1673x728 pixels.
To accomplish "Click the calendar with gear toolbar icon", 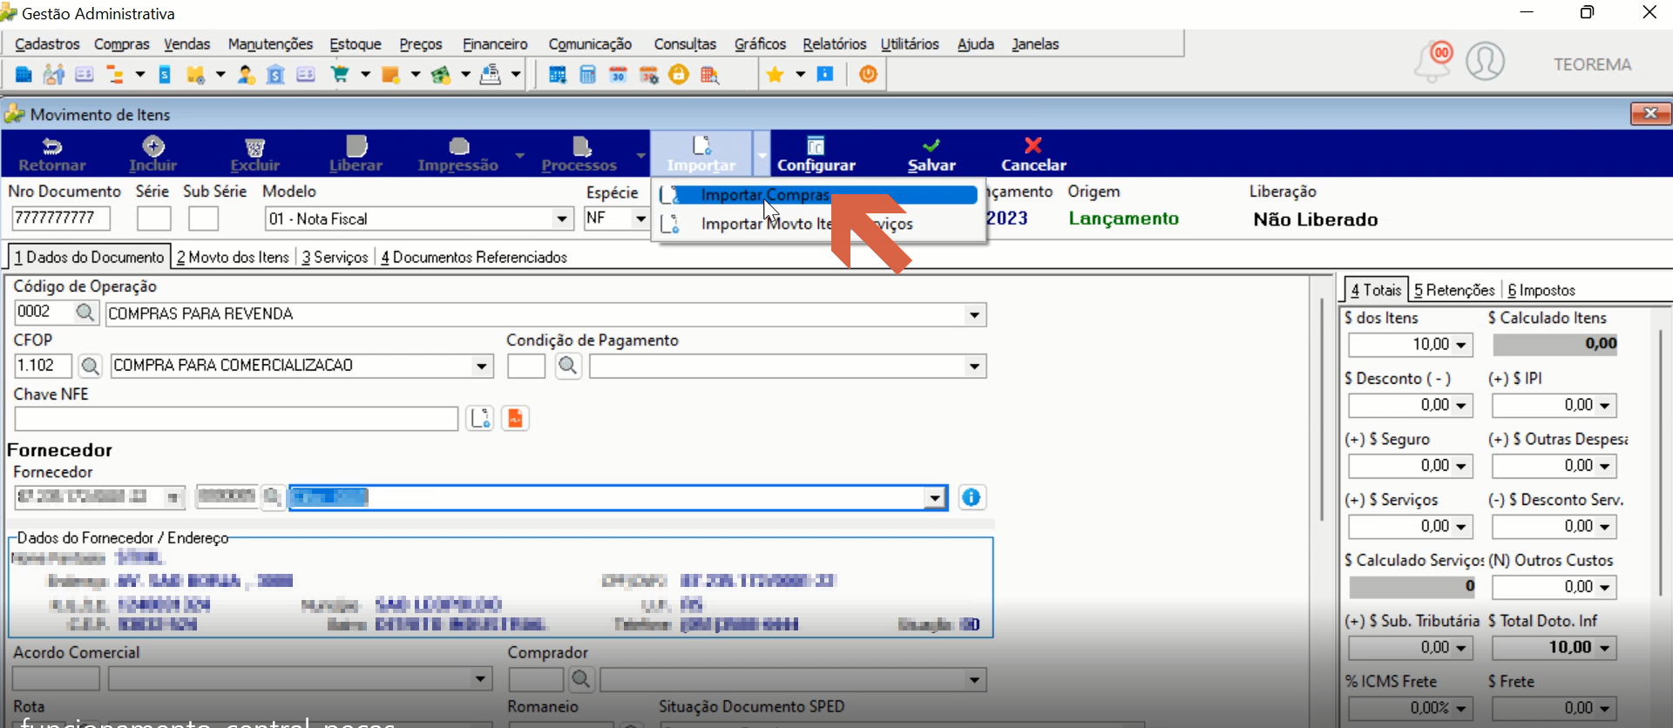I will (649, 75).
